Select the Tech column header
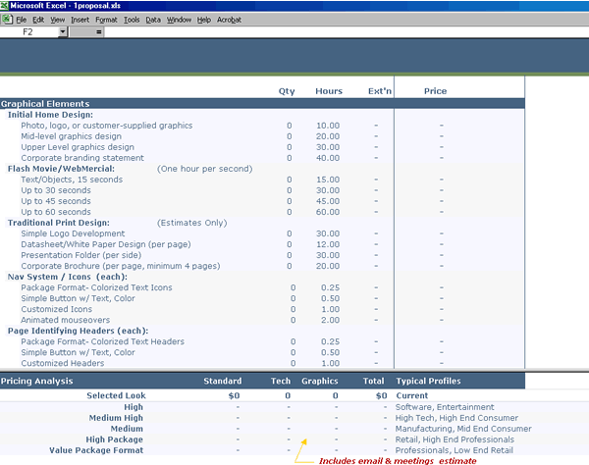 [x=281, y=382]
